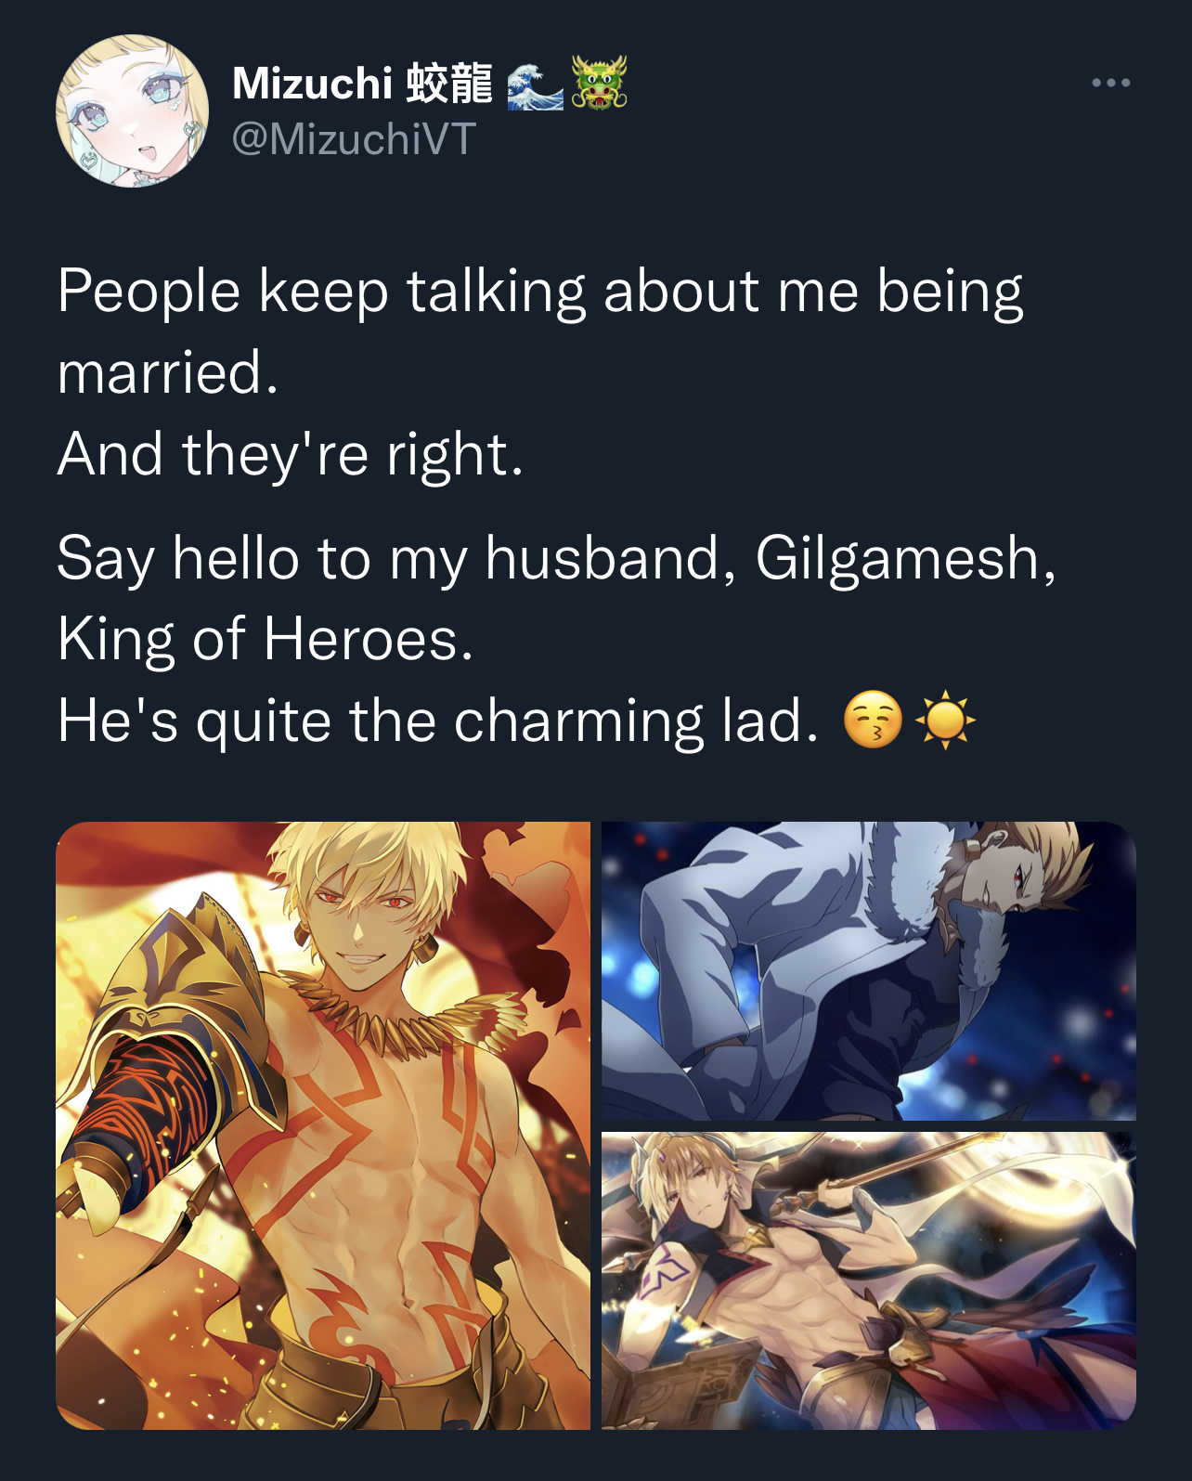Click the word 'married.' in the tweet

tap(168, 372)
